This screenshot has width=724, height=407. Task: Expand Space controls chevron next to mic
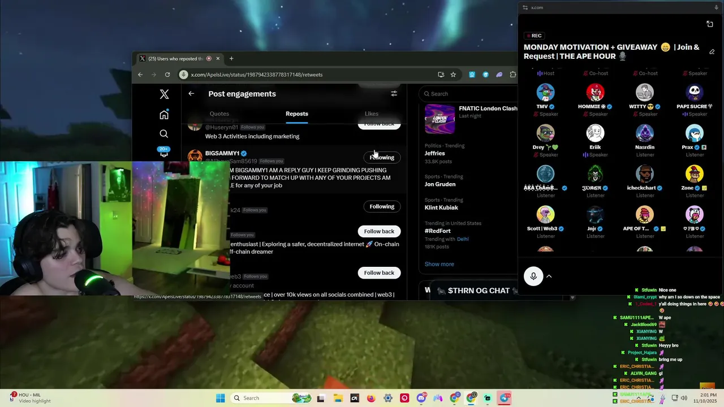pos(549,276)
